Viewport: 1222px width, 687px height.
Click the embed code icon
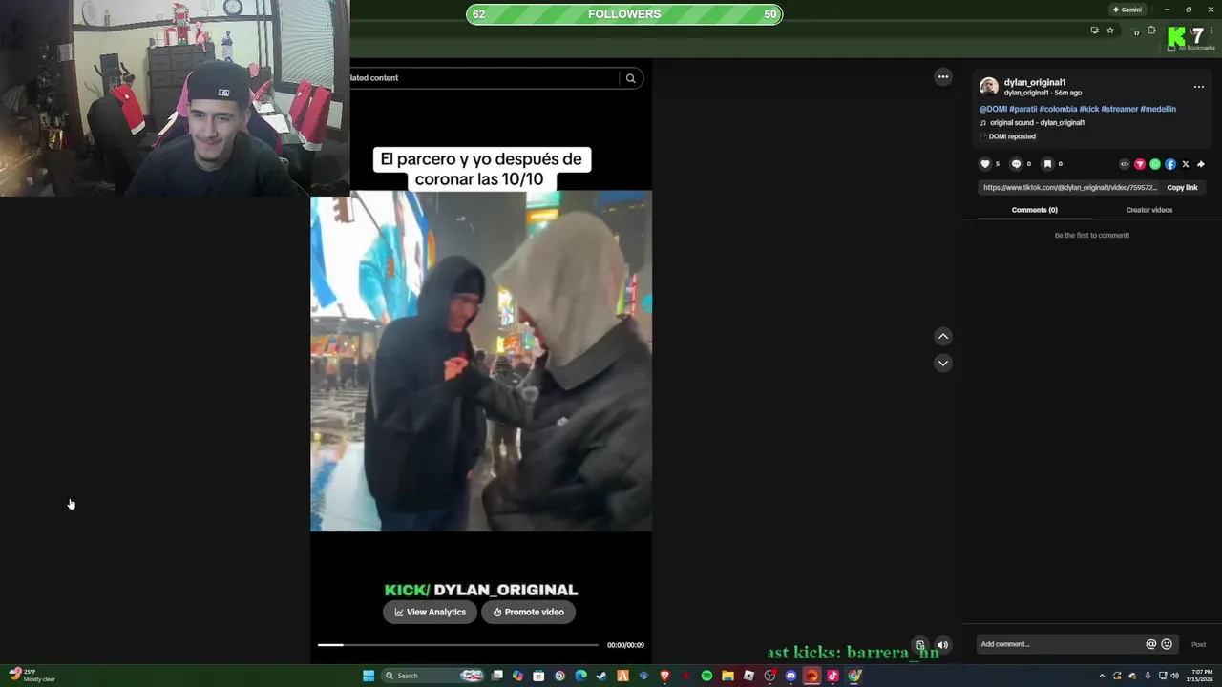pyautogui.click(x=1125, y=164)
